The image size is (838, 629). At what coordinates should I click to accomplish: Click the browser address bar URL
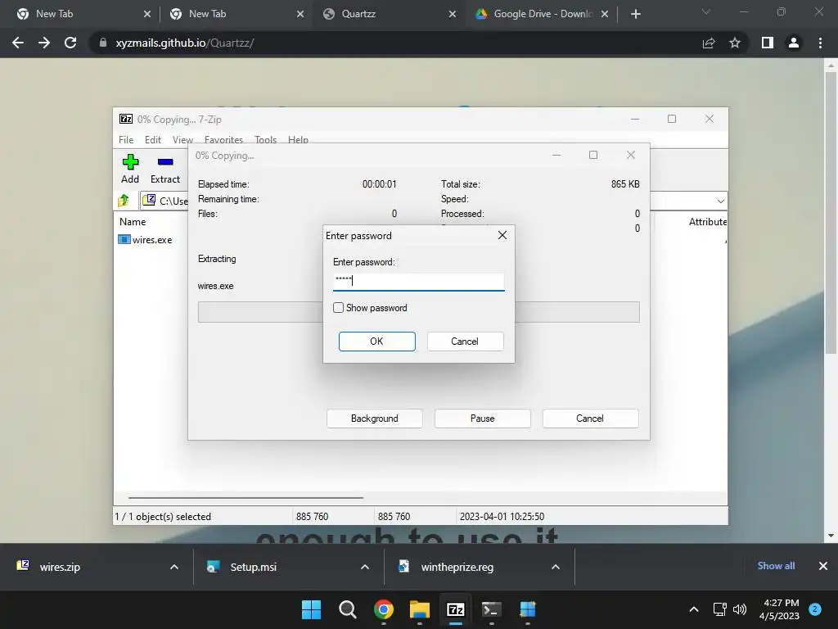click(185, 43)
